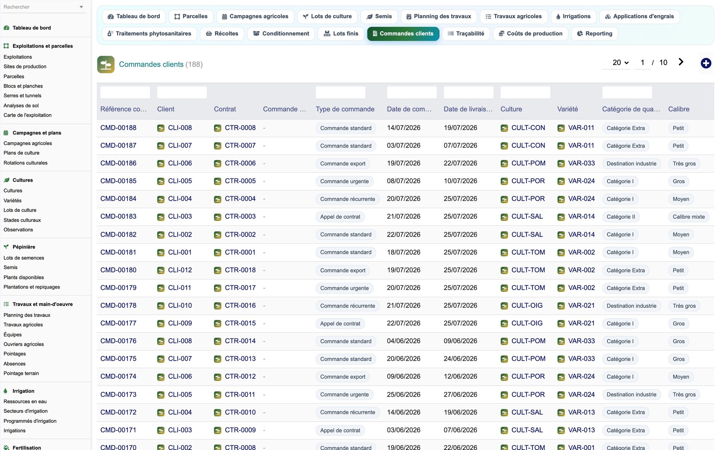Click the Type de commande filter field
727x450 pixels.
click(x=340, y=92)
